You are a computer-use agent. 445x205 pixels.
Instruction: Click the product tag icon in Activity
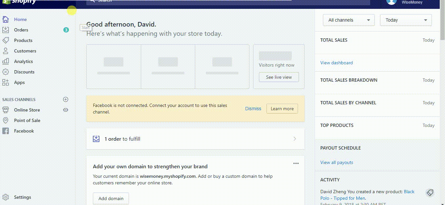click(x=430, y=193)
